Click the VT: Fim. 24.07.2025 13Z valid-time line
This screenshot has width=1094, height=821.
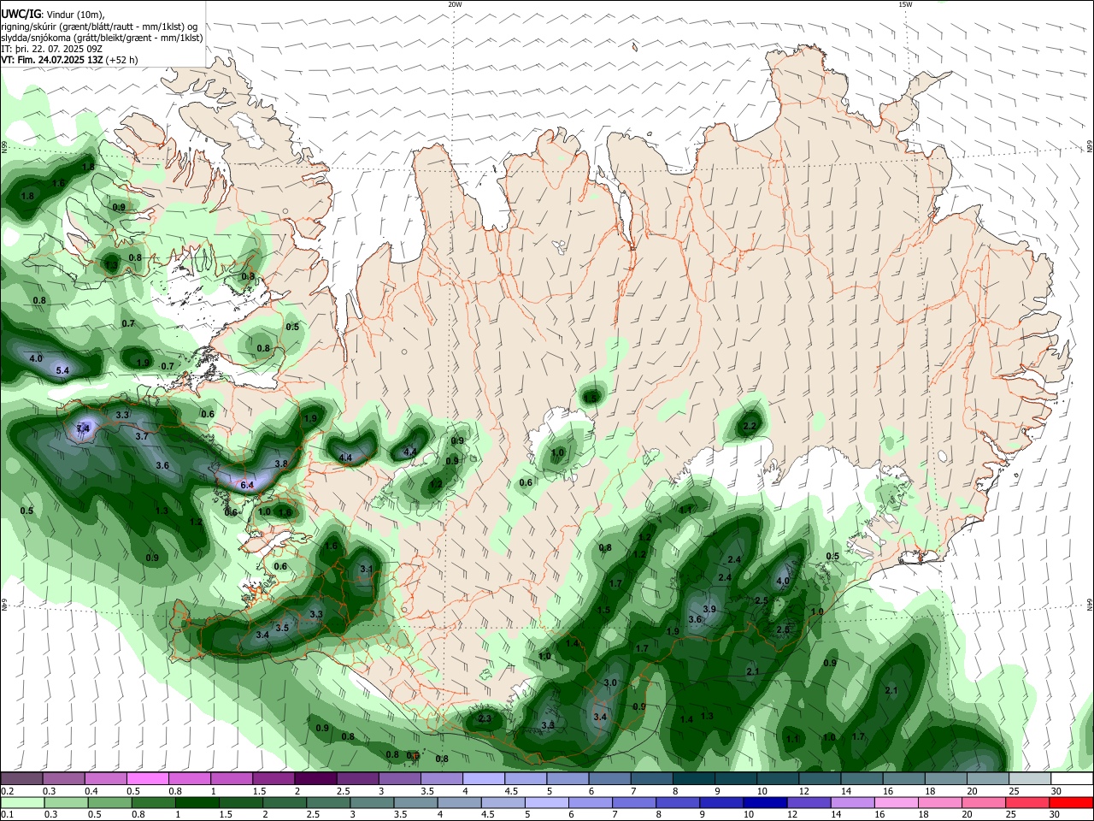tap(69, 60)
